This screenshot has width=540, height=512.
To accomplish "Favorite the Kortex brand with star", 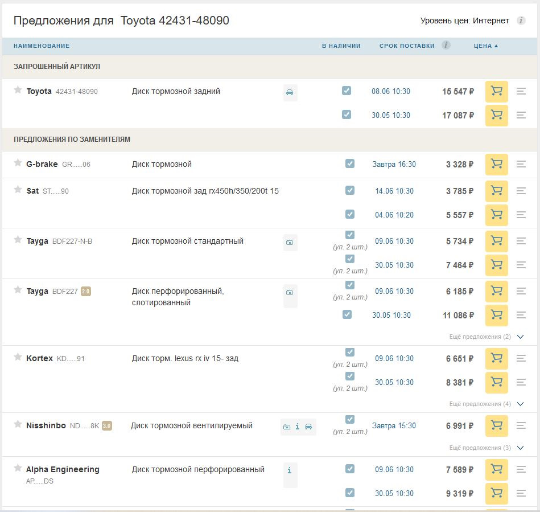I will point(18,358).
